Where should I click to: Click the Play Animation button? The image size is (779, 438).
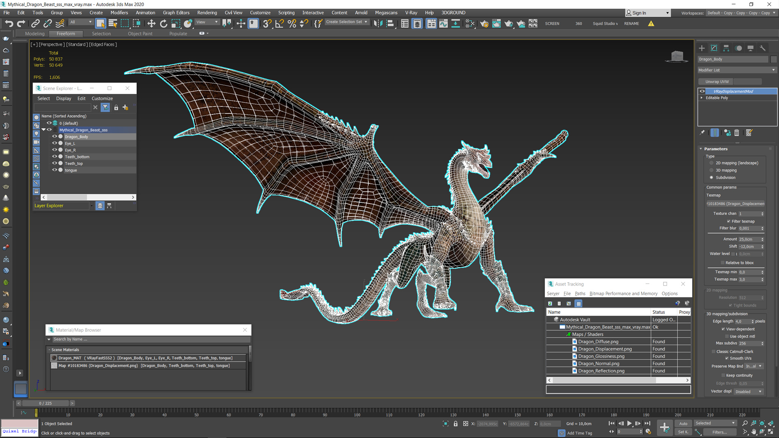[x=629, y=423]
